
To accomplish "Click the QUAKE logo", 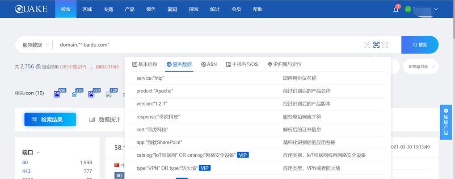I will click(x=30, y=9).
